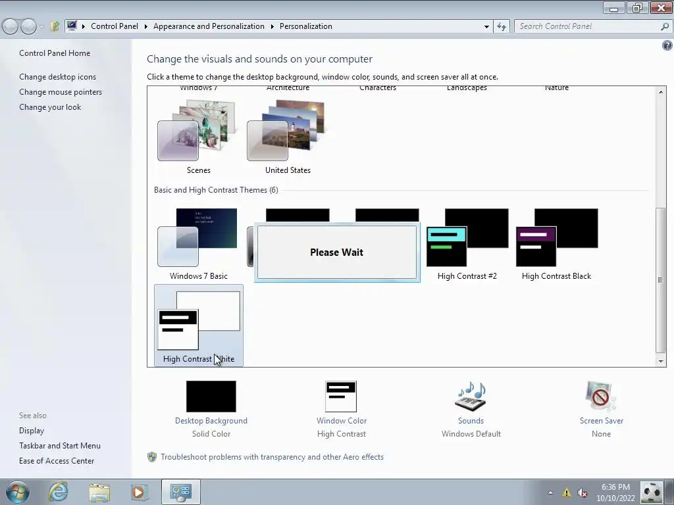This screenshot has width=674, height=505.
Task: Click the search magnifier icon
Action: 665,26
